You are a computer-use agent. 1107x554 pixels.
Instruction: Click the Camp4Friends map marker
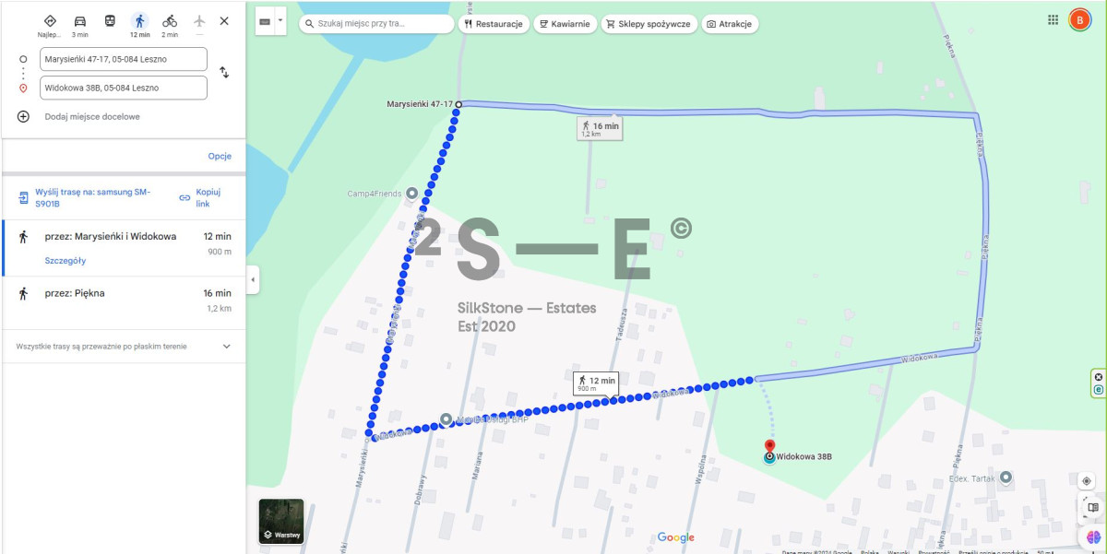coord(411,194)
